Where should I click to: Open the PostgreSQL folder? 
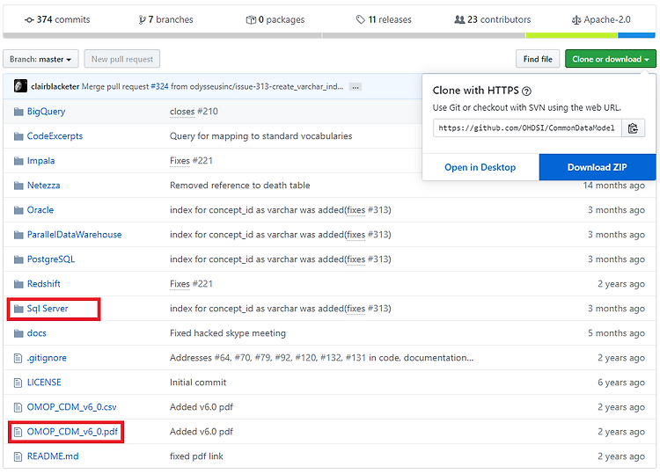tap(51, 259)
